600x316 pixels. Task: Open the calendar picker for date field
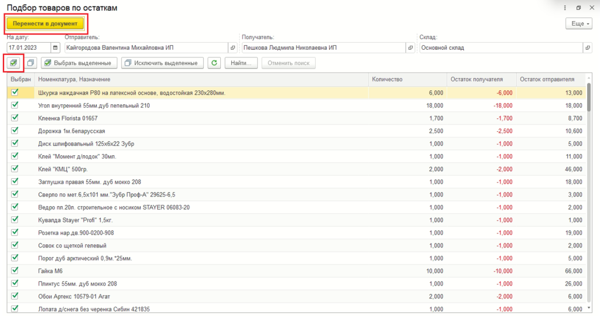(56, 48)
